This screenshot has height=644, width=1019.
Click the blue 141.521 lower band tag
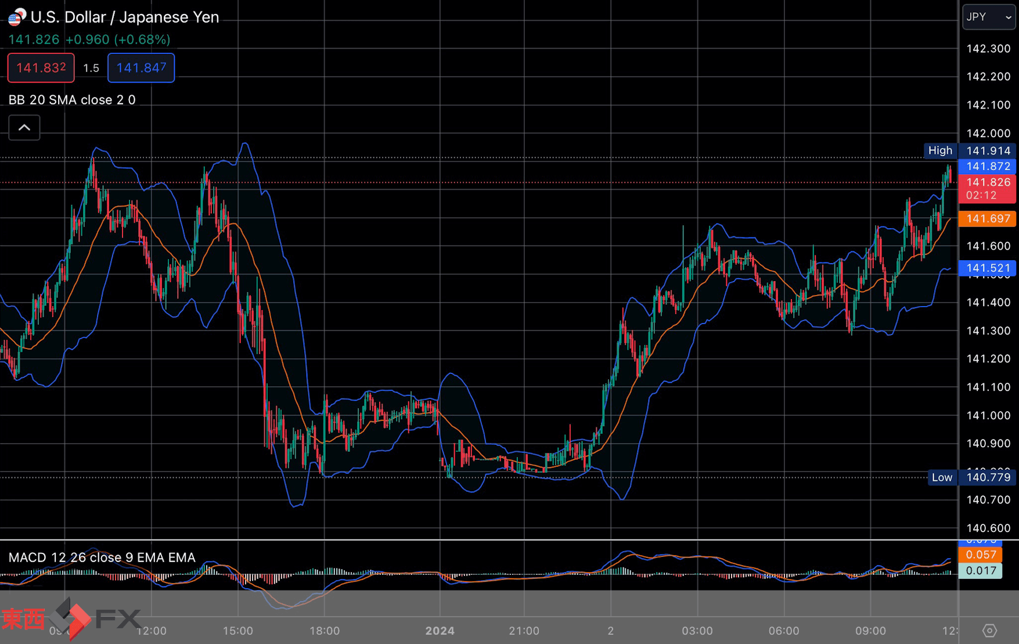tap(988, 268)
